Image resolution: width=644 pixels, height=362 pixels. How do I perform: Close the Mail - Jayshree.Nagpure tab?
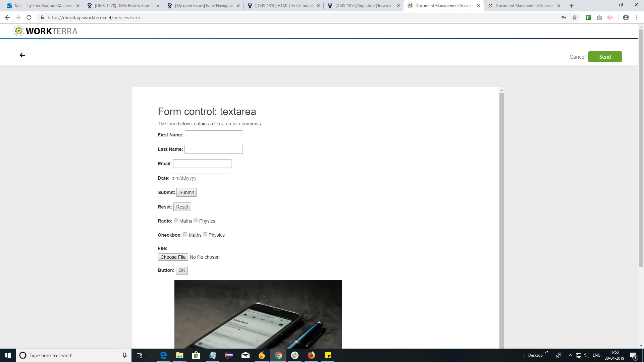(78, 6)
